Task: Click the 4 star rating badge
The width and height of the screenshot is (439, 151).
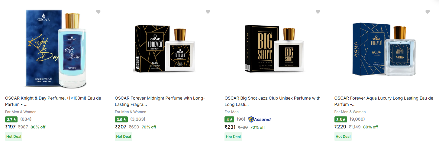Action: [x=229, y=119]
